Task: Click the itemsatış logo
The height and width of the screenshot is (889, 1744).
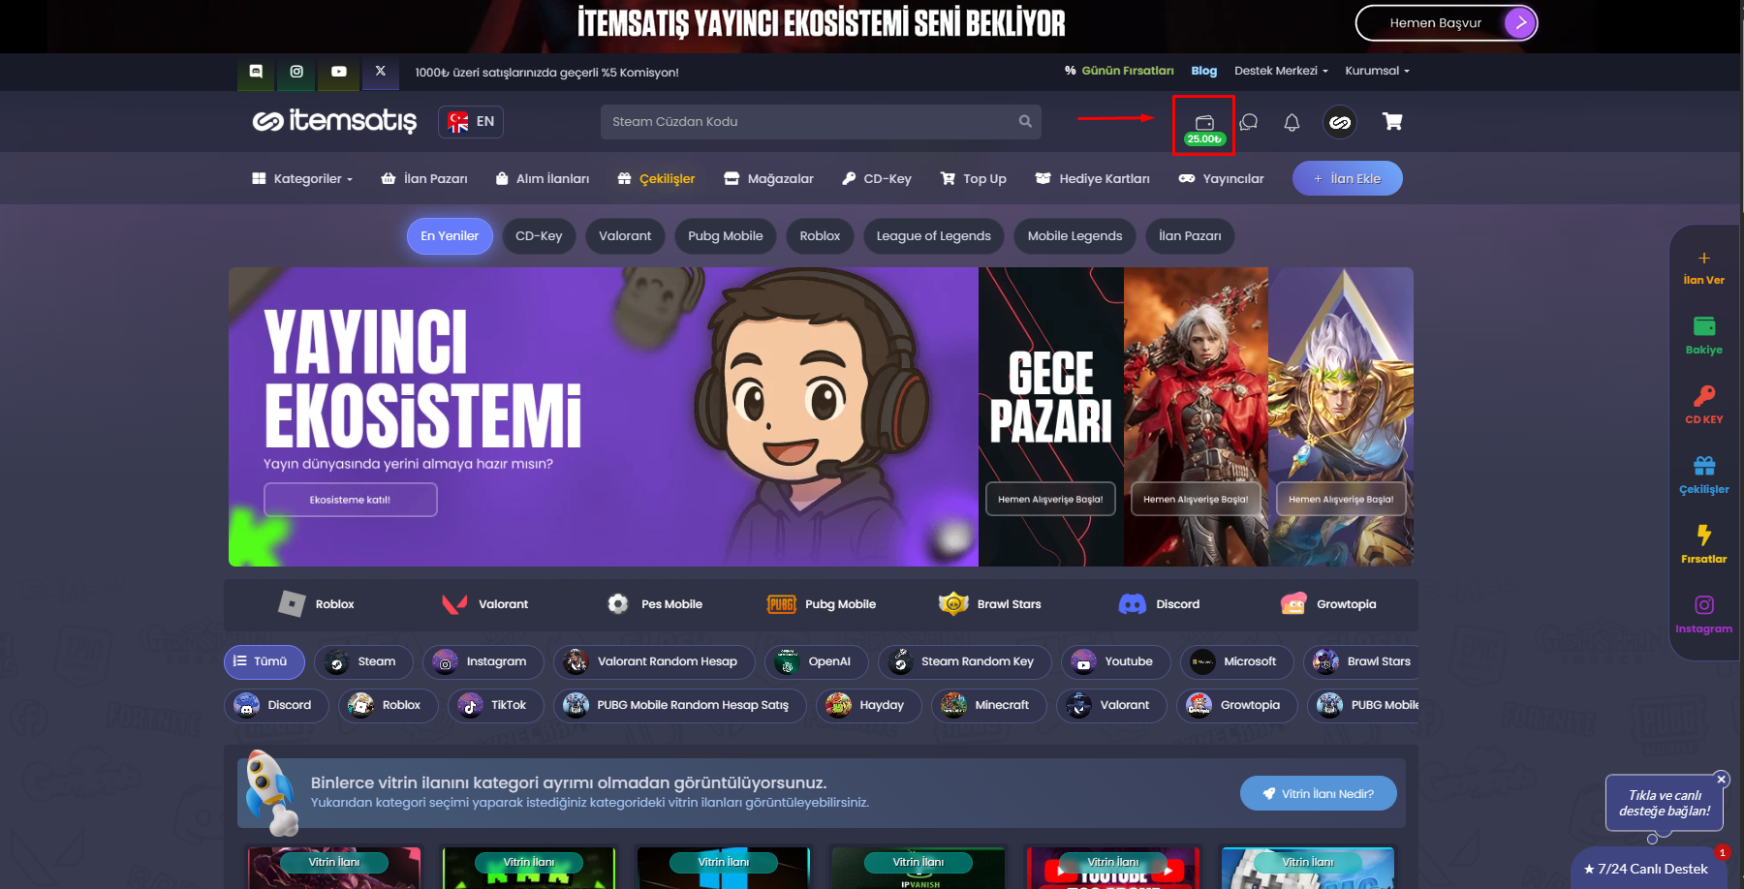Action: (x=334, y=121)
